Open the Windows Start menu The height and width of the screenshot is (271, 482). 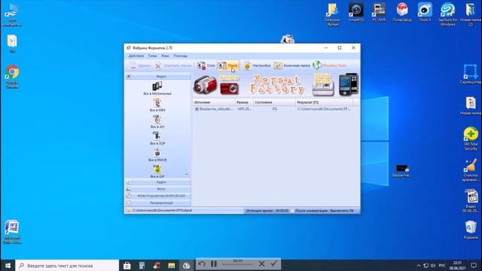8,265
